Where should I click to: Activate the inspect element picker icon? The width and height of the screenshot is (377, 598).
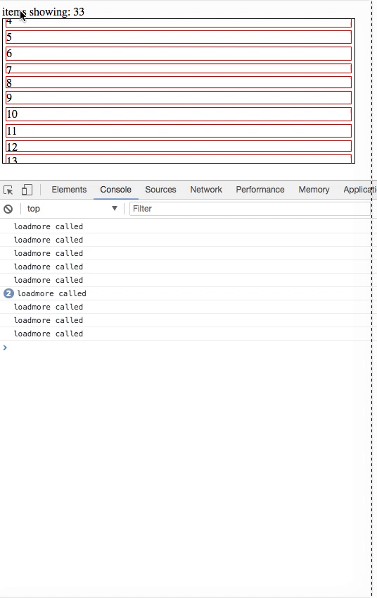pos(8,190)
